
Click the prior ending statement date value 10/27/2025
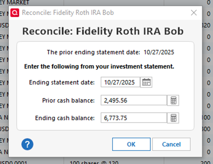[x=159, y=53]
